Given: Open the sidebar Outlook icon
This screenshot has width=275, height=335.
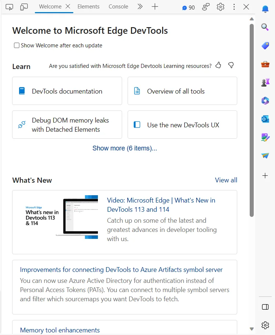Looking at the screenshot, I should coord(265,119).
